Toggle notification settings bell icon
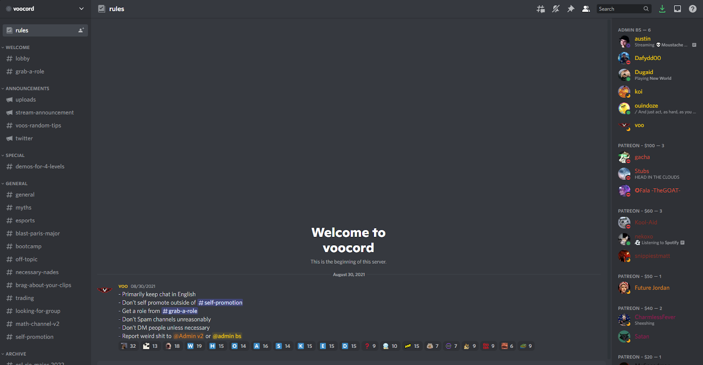 click(x=556, y=9)
